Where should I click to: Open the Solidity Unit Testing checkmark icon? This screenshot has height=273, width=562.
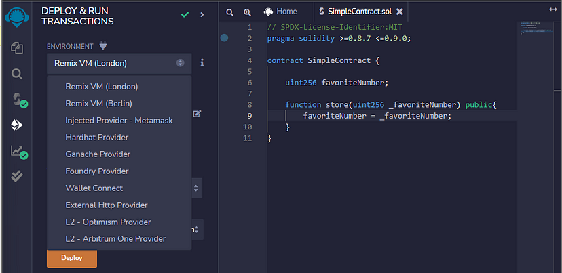point(16,175)
